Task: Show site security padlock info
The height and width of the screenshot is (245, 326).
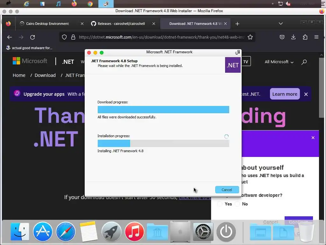Action: click(73, 37)
